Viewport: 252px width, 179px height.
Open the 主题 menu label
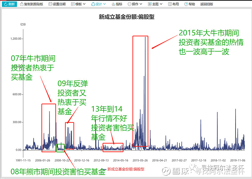[155, 4]
